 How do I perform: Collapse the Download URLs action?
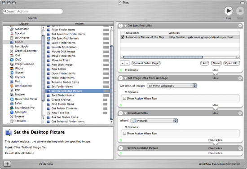(x=125, y=113)
